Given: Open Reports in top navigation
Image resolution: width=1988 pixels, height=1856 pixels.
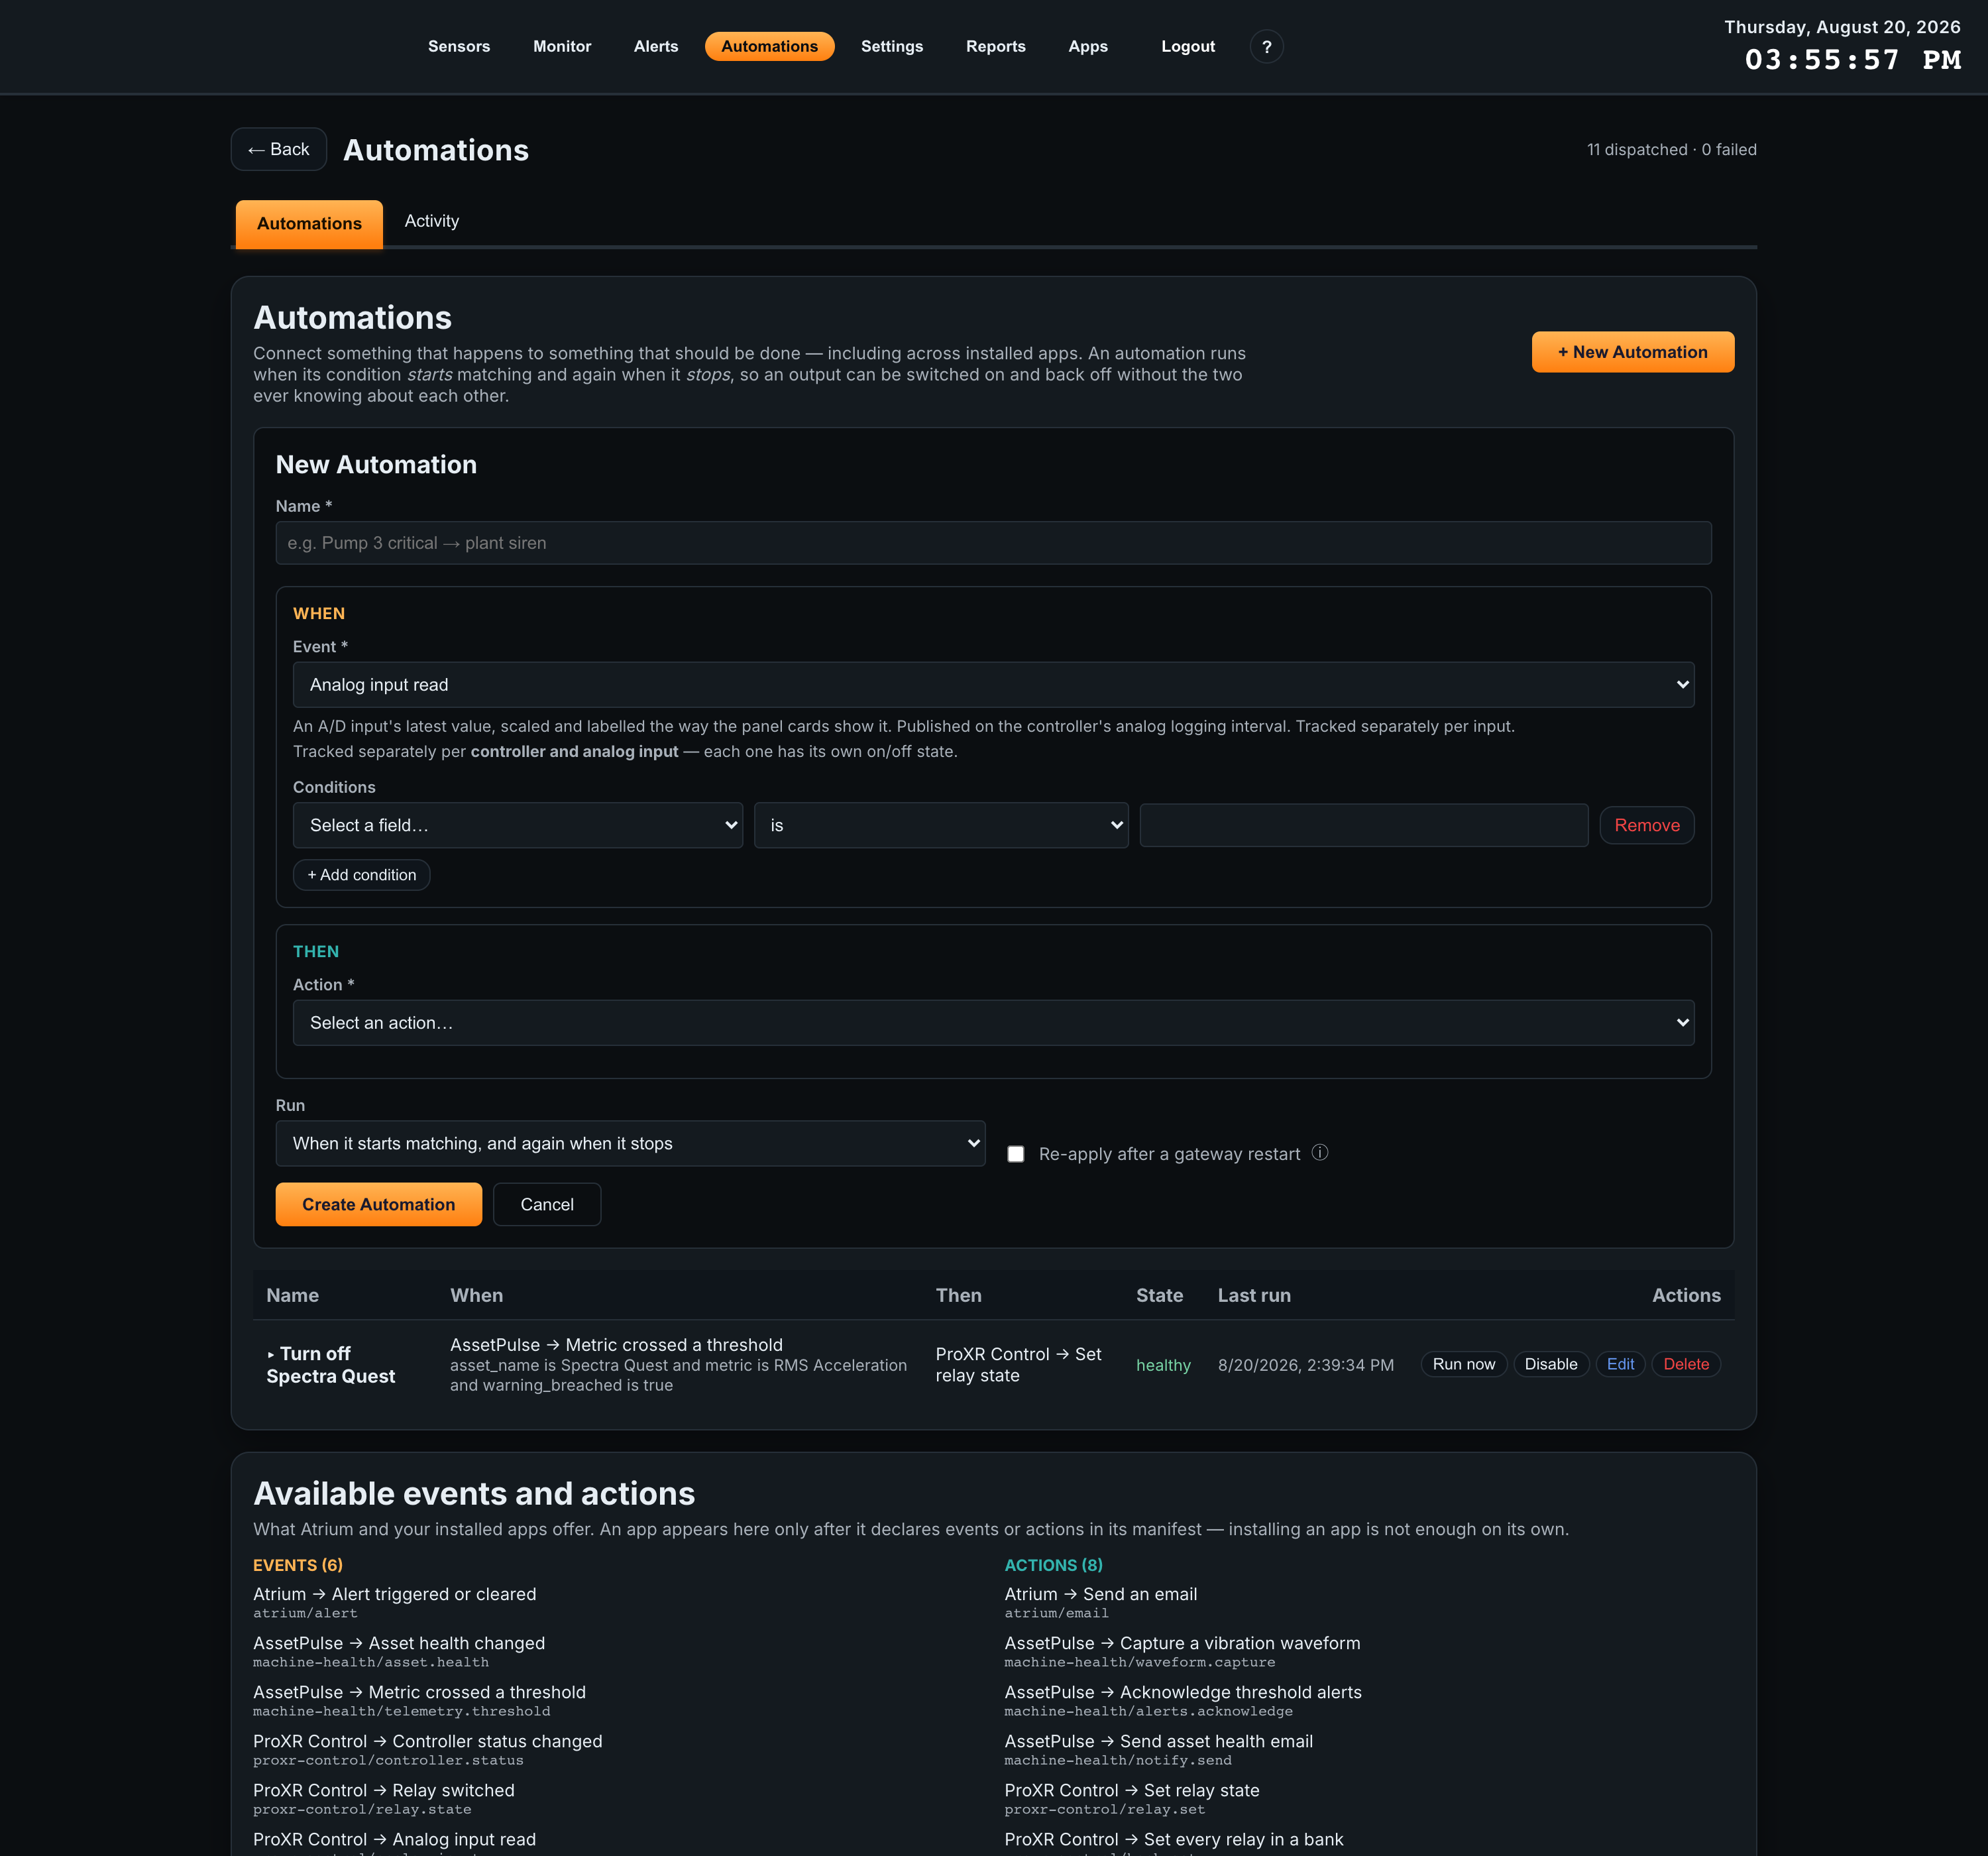Looking at the screenshot, I should pos(995,46).
